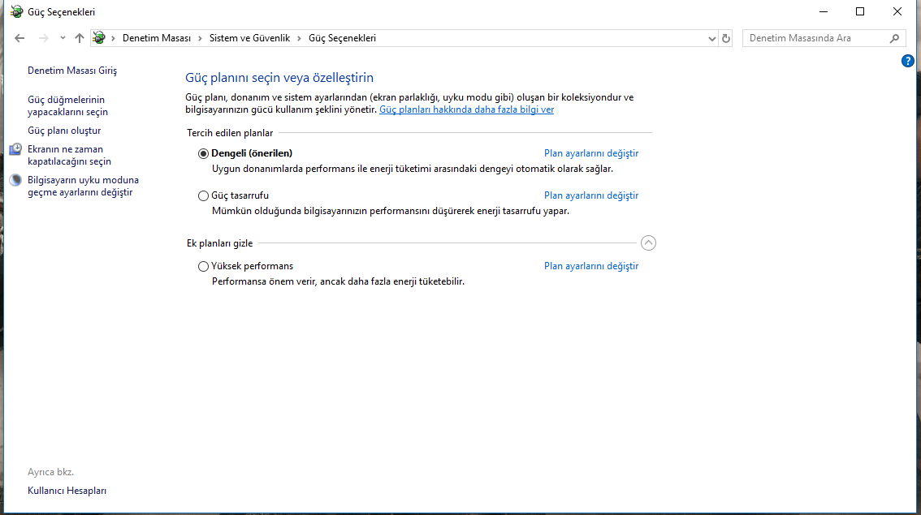Refresh the Güç Seçenekleri page
921x515 pixels.
[x=726, y=38]
